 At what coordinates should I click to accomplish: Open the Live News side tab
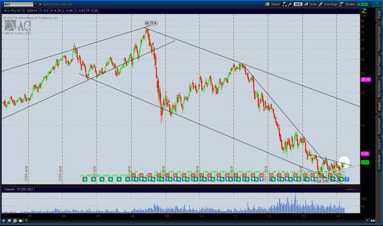point(379,162)
